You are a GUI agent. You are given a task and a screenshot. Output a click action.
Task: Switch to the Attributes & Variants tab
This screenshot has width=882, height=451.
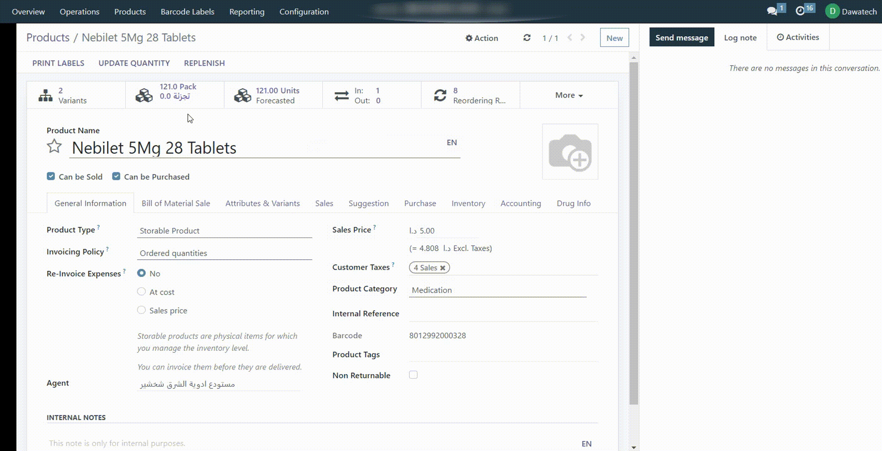pyautogui.click(x=263, y=203)
